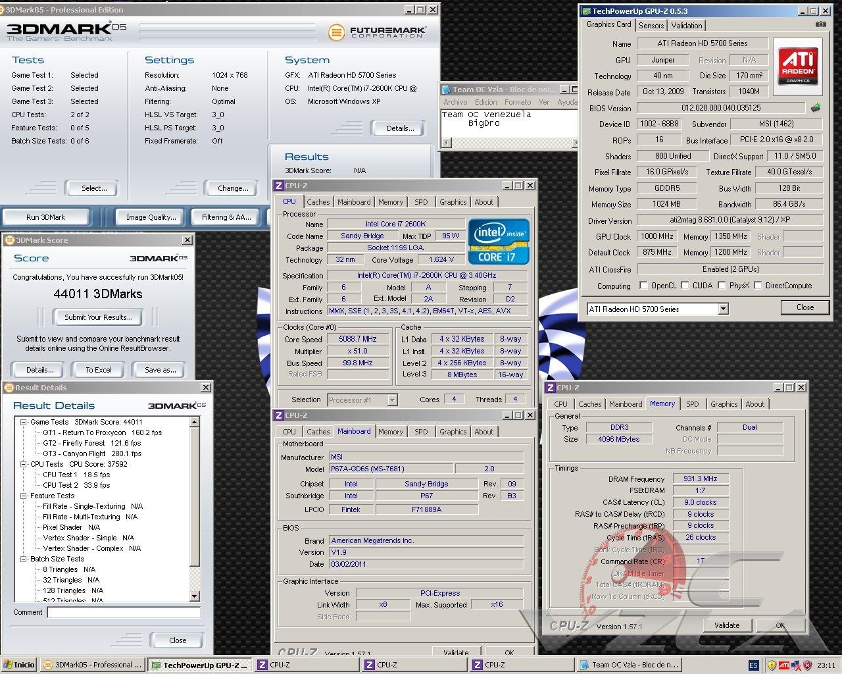842x674 pixels.
Task: Click the Select tests button
Action: [x=94, y=188]
